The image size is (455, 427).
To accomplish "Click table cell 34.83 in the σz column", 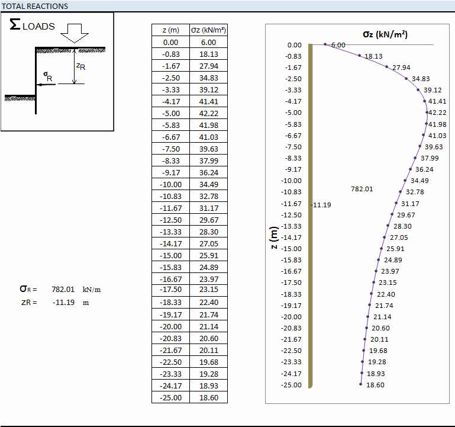I will point(208,78).
